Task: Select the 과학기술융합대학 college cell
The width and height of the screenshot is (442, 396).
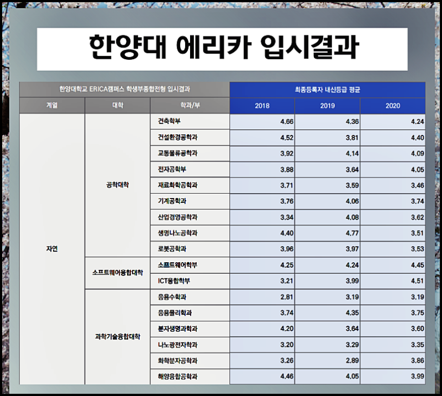Action: [118, 337]
